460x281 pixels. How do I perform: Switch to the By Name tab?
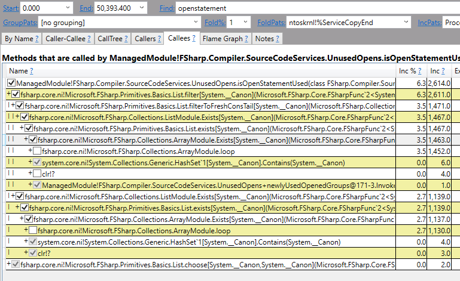pos(22,39)
